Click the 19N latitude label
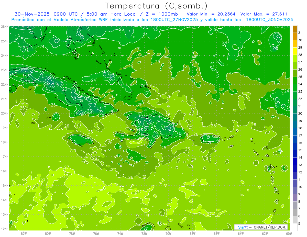Screen dimensions: 307x237 pyautogui.click(x=4, y=128)
